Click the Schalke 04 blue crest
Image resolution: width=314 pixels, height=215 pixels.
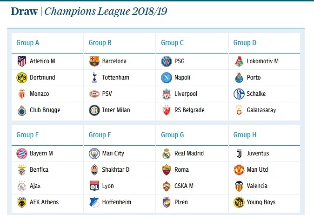(239, 94)
